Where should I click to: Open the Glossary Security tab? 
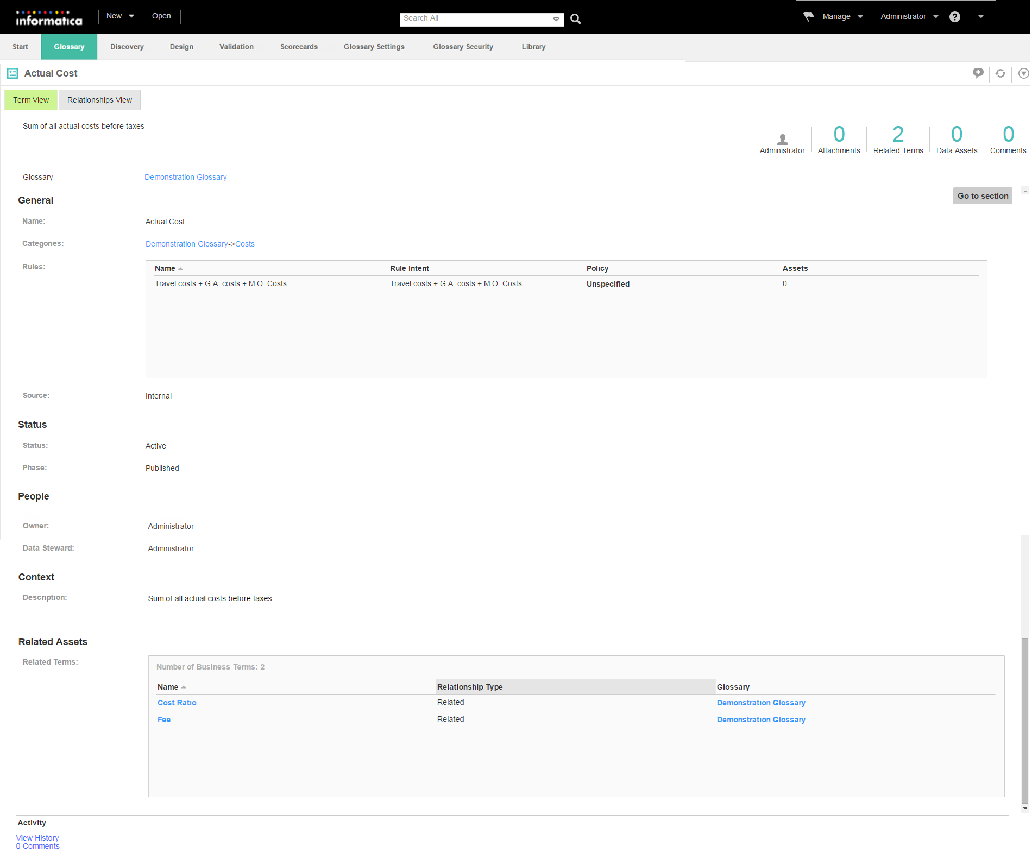point(463,47)
